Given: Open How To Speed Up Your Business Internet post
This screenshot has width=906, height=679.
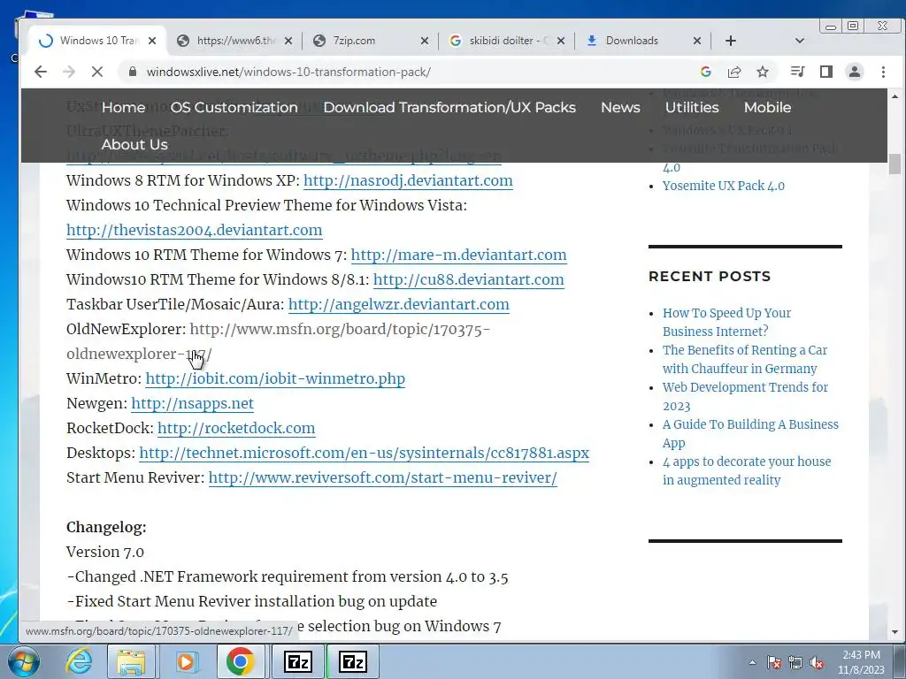Looking at the screenshot, I should pyautogui.click(x=727, y=322).
